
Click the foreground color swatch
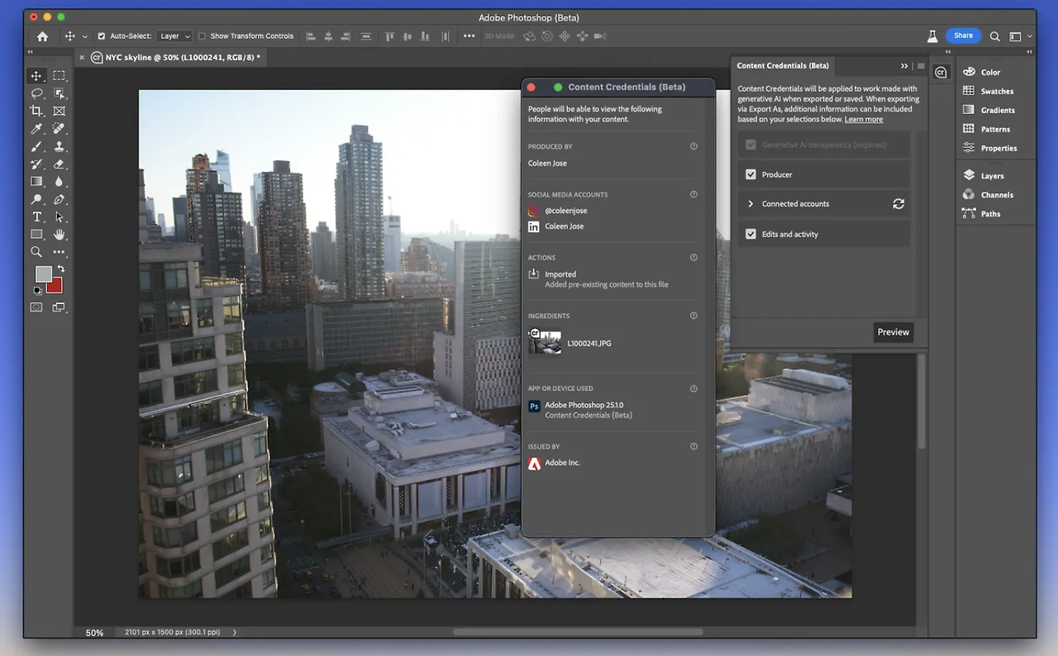pyautogui.click(x=43, y=273)
